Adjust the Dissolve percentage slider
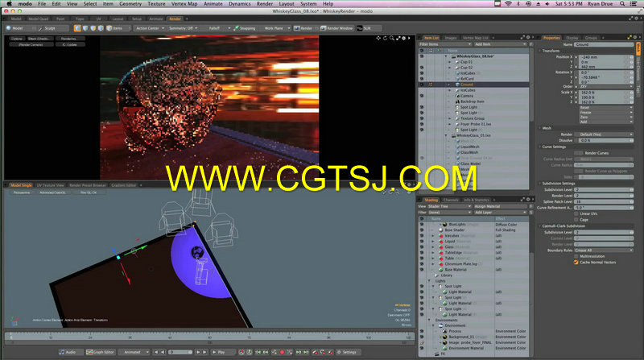This screenshot has width=644, height=360. coord(606,141)
